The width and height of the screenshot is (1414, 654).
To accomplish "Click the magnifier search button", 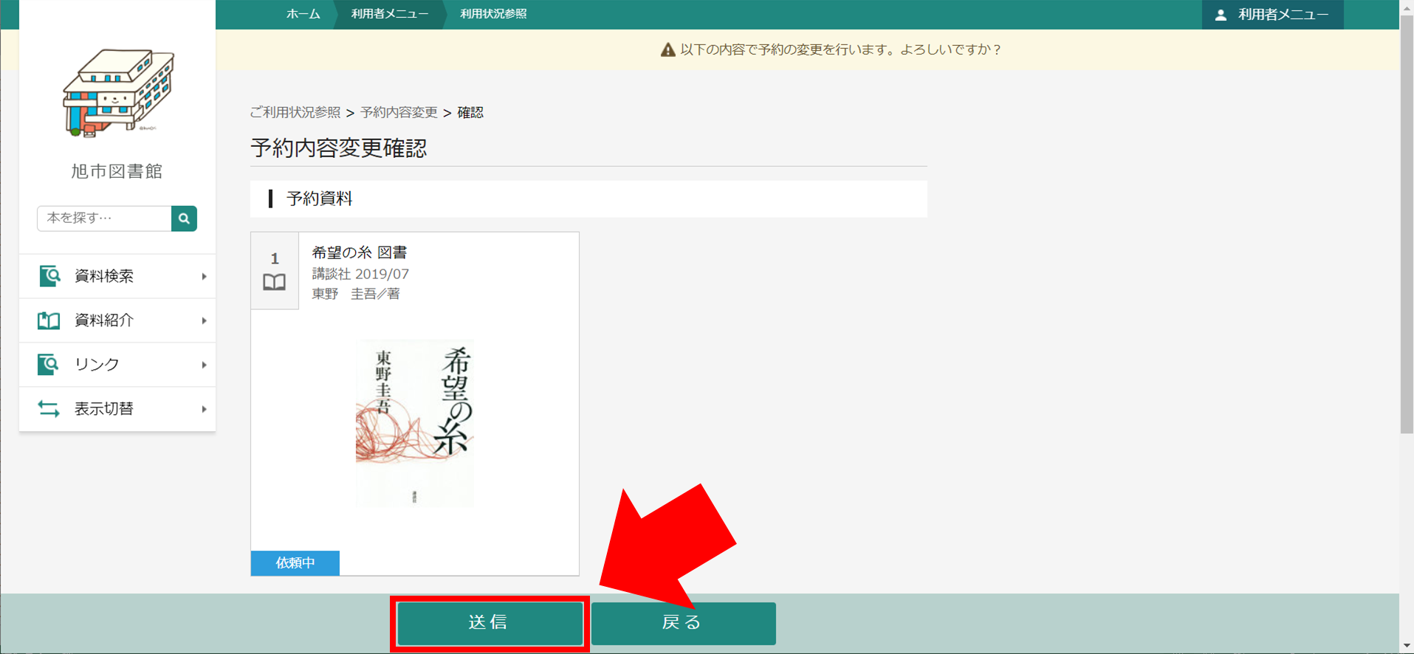I will tap(184, 218).
